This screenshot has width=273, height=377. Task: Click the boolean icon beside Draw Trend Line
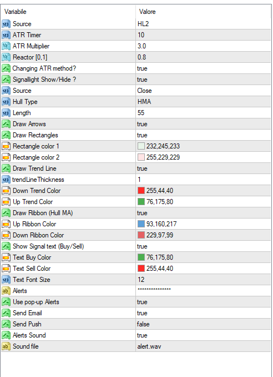pos(6,168)
